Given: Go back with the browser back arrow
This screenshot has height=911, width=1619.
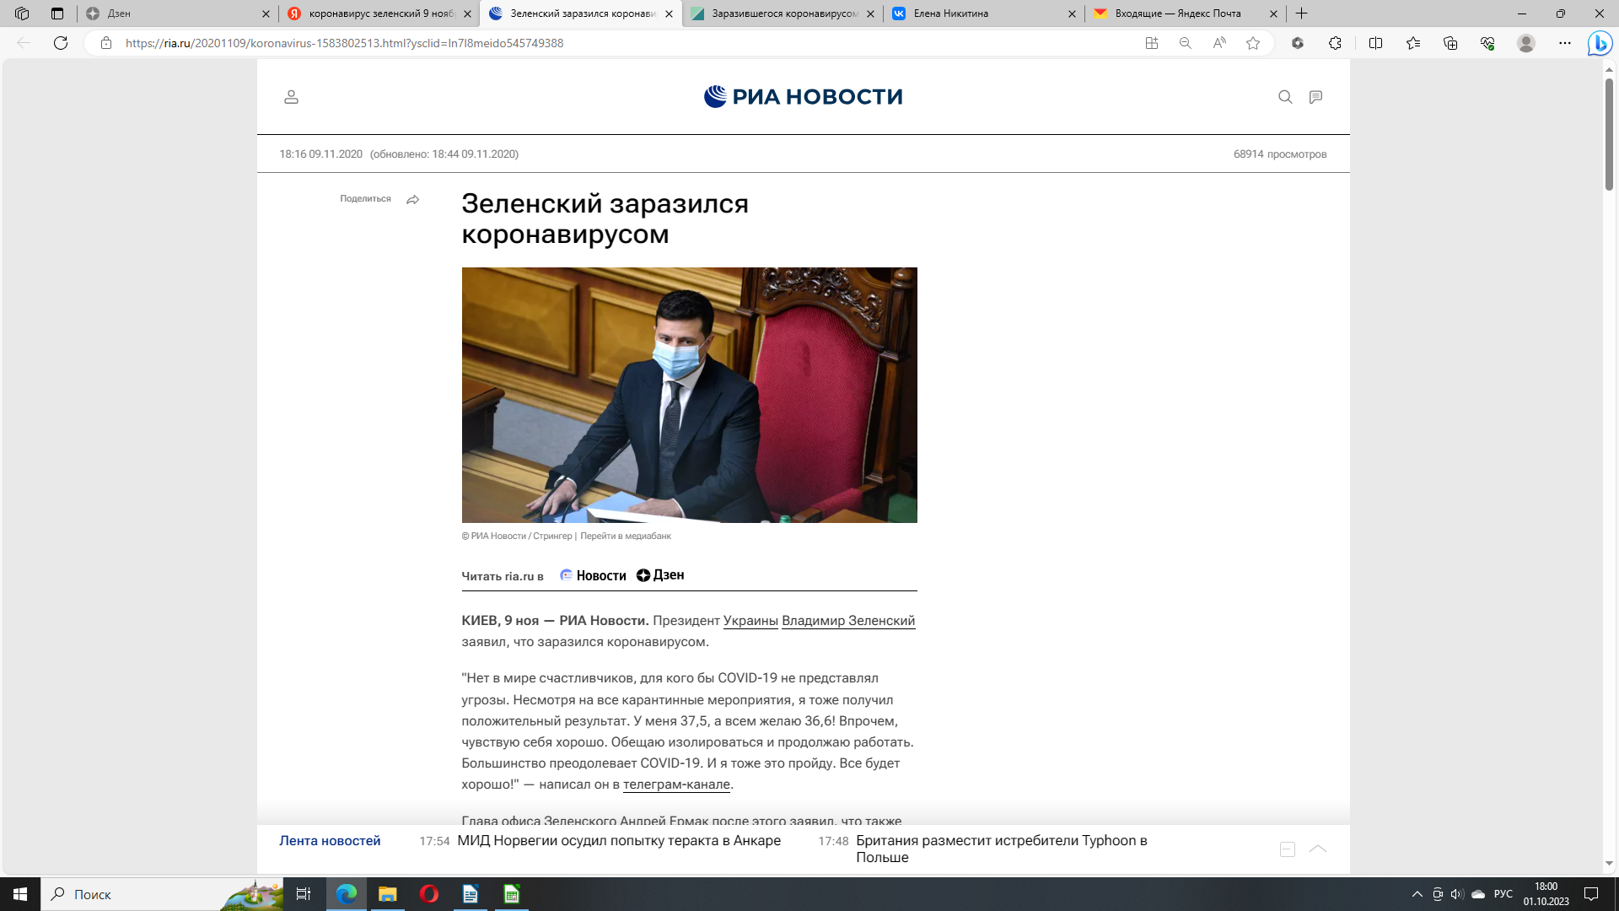Looking at the screenshot, I should click(24, 43).
